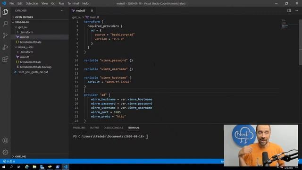
Task: Close the main.tf editor tab
Action: pos(92,10)
